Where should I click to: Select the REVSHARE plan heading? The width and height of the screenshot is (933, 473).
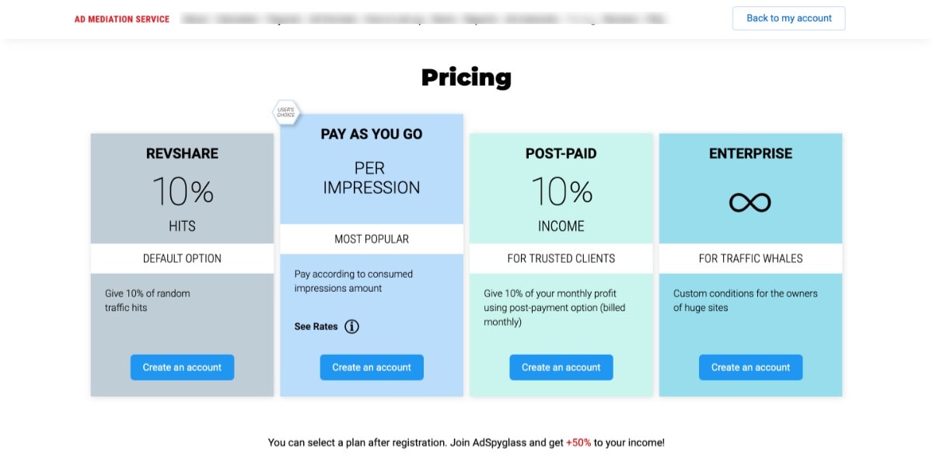182,154
